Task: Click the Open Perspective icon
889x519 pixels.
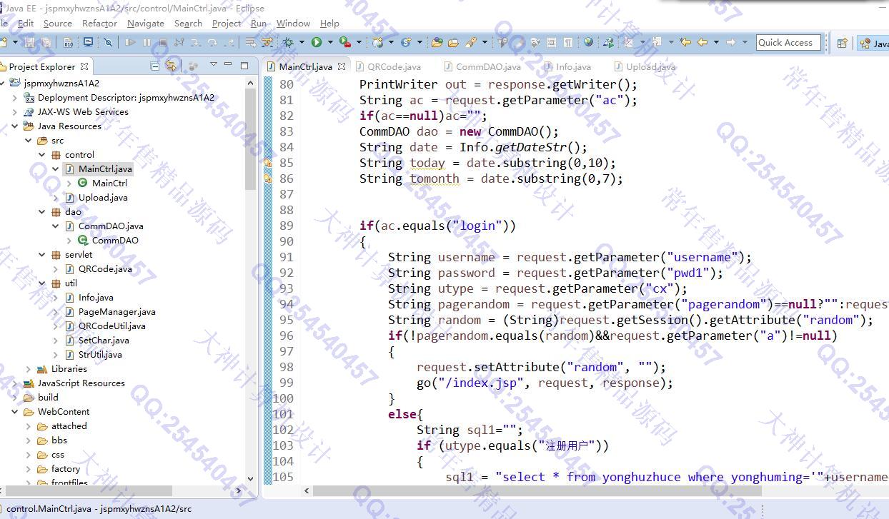Action: click(x=842, y=43)
